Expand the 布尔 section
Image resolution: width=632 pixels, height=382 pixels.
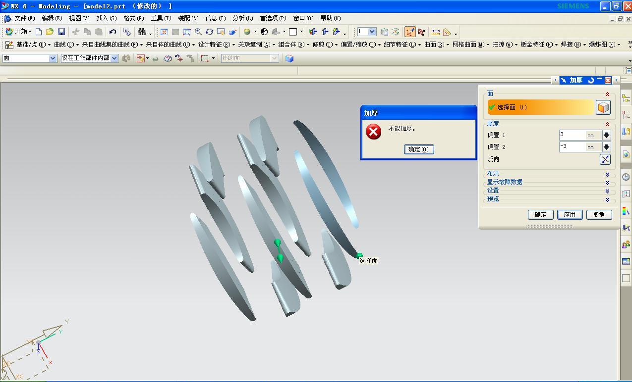point(607,174)
